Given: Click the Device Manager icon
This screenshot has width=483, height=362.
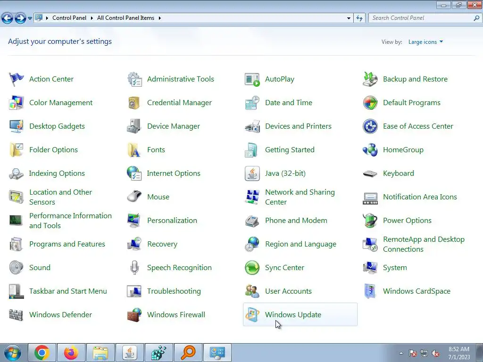Looking at the screenshot, I should pos(134,126).
